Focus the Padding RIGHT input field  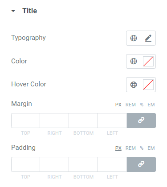tap(54, 164)
